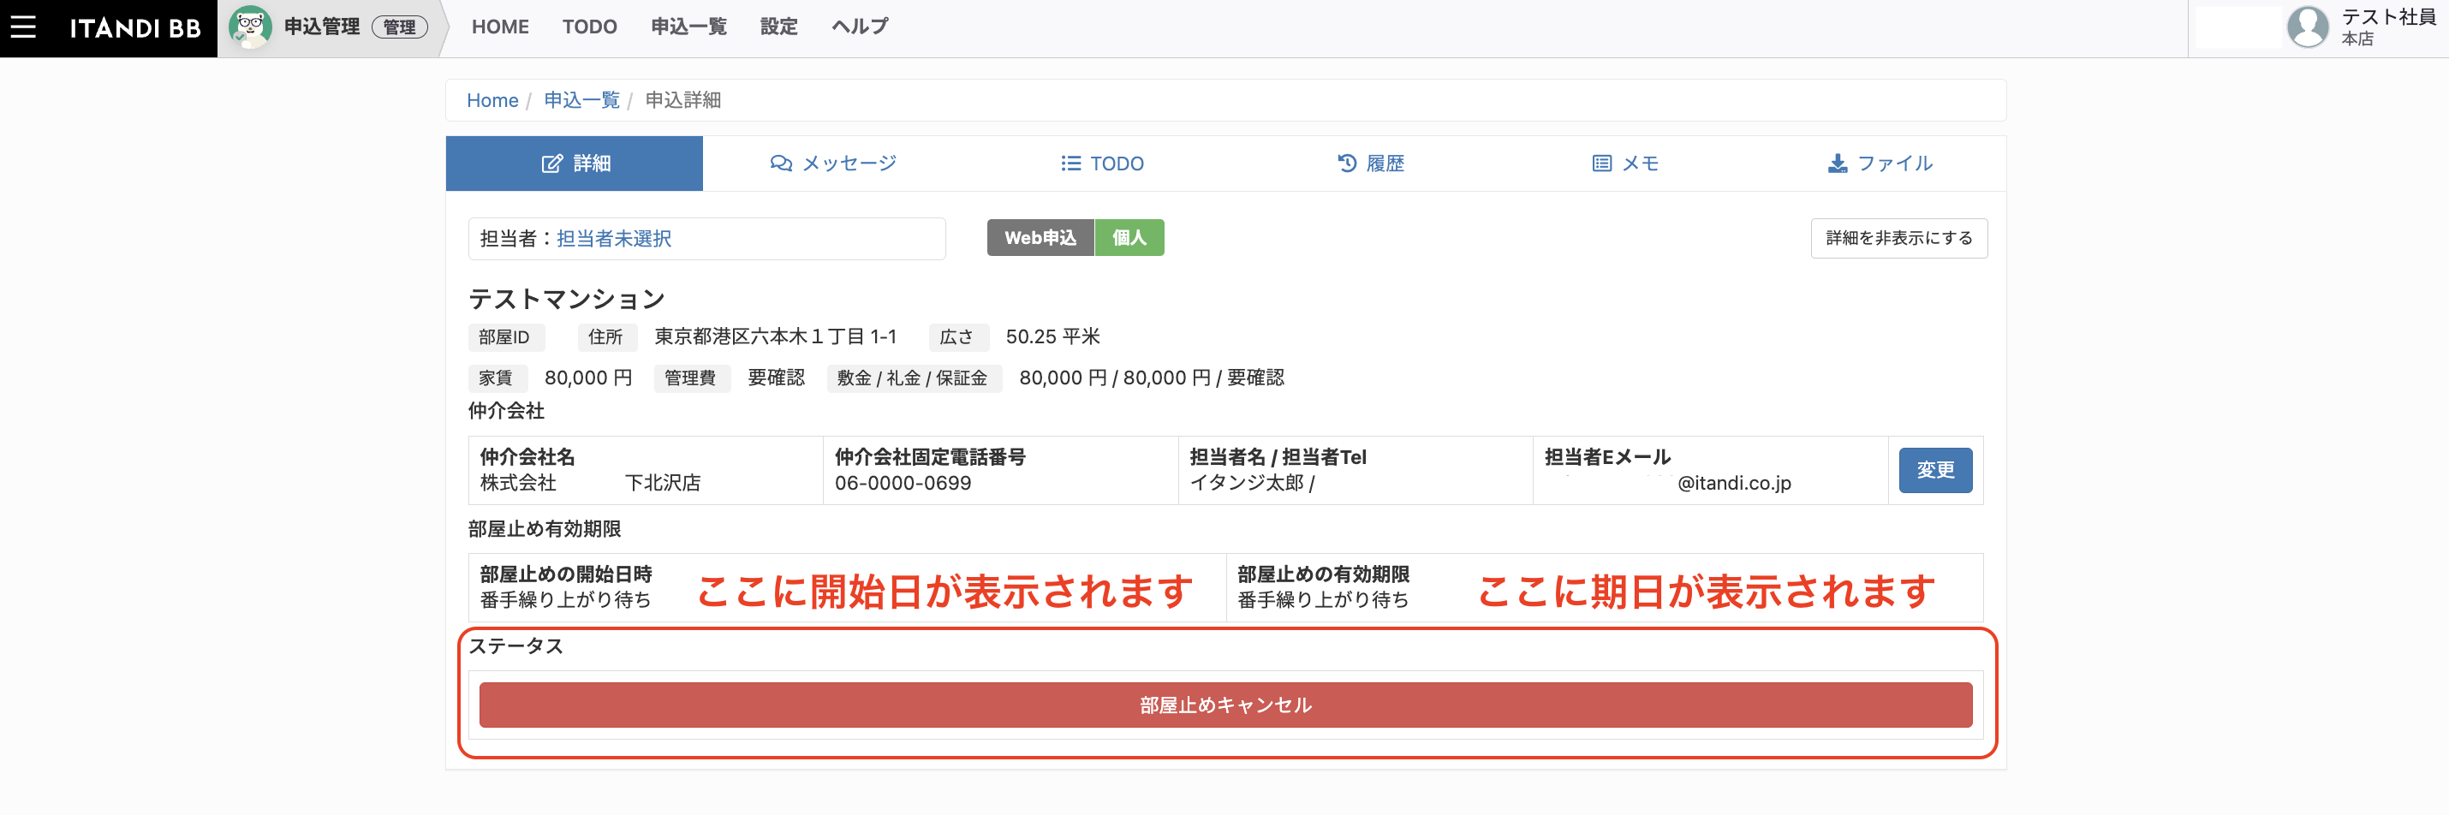Click the 下北沢店 company branch text

click(x=663, y=483)
